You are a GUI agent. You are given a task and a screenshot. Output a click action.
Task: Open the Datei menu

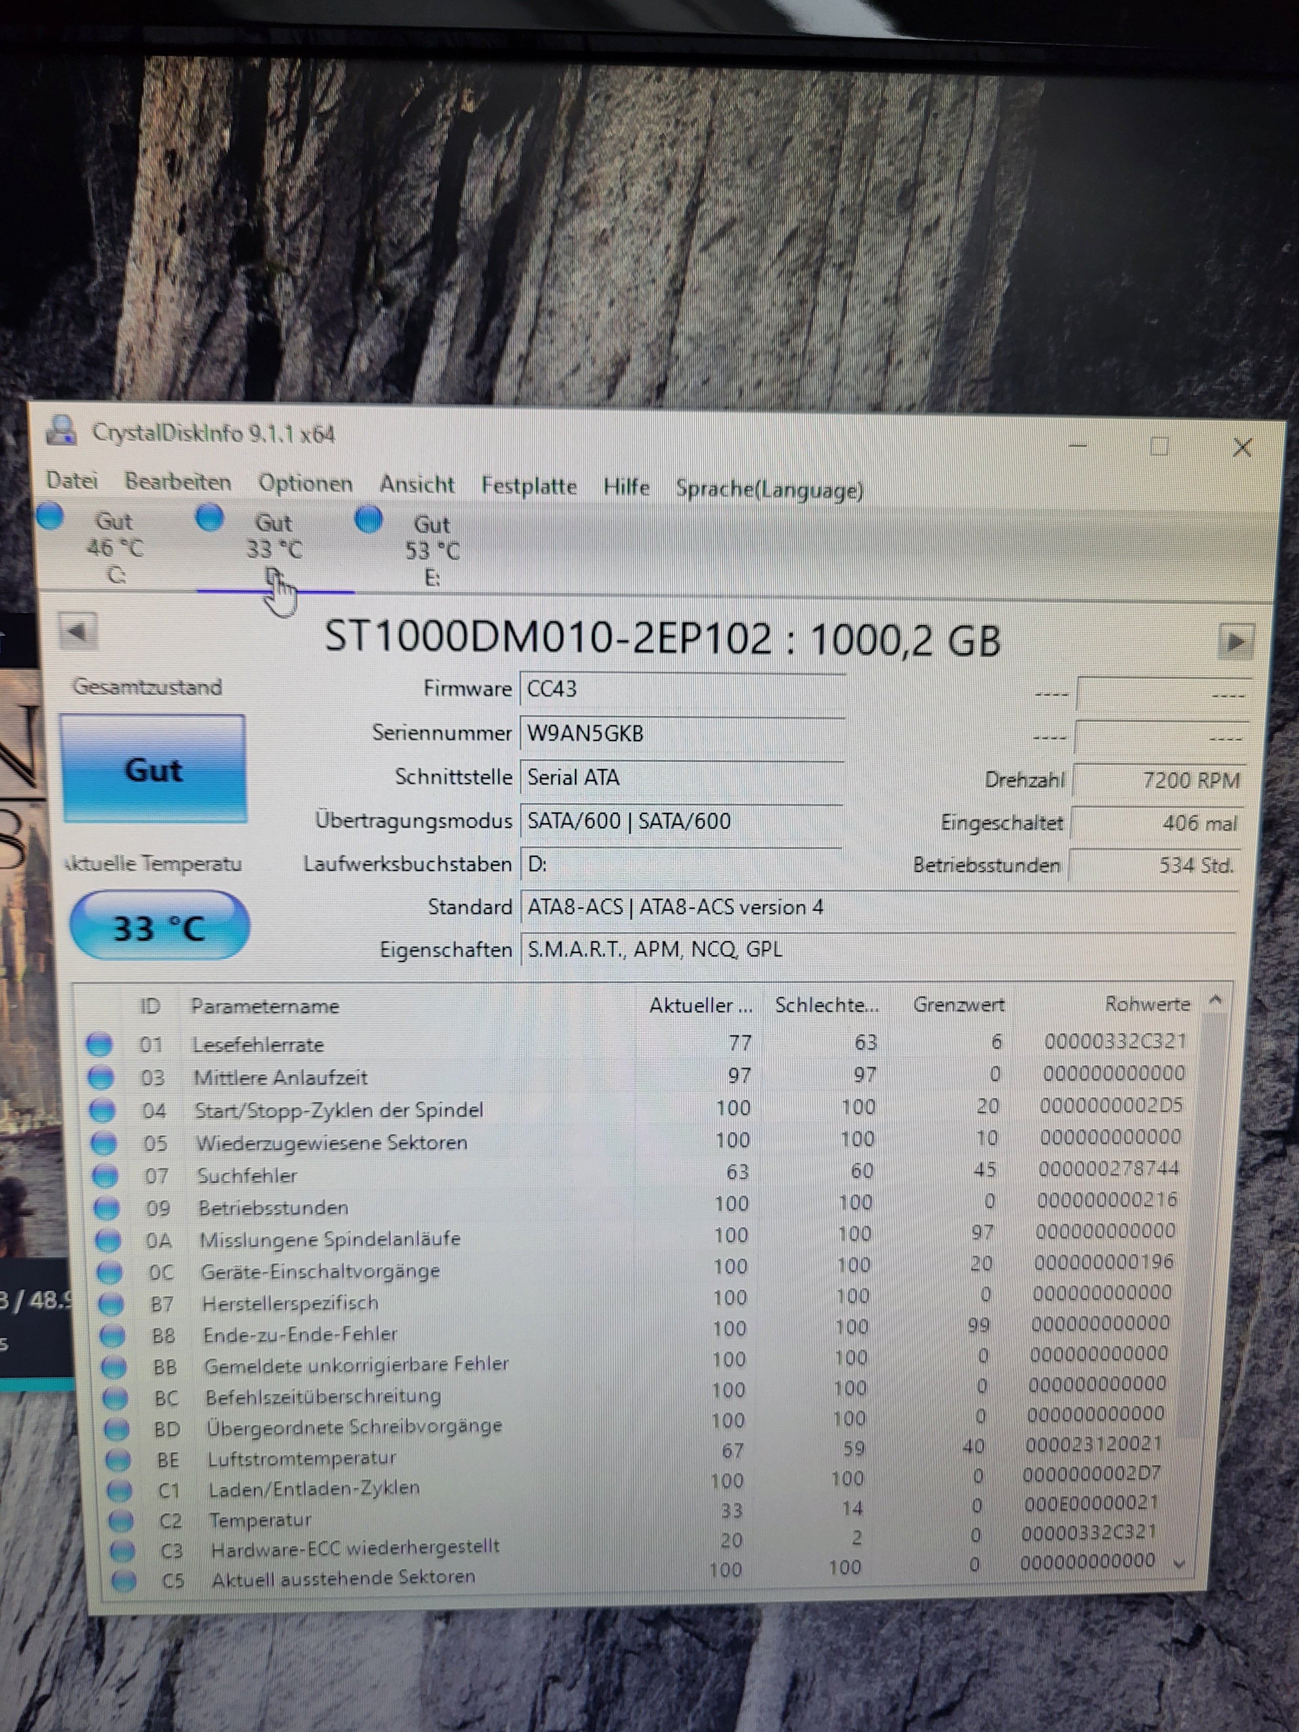(72, 480)
